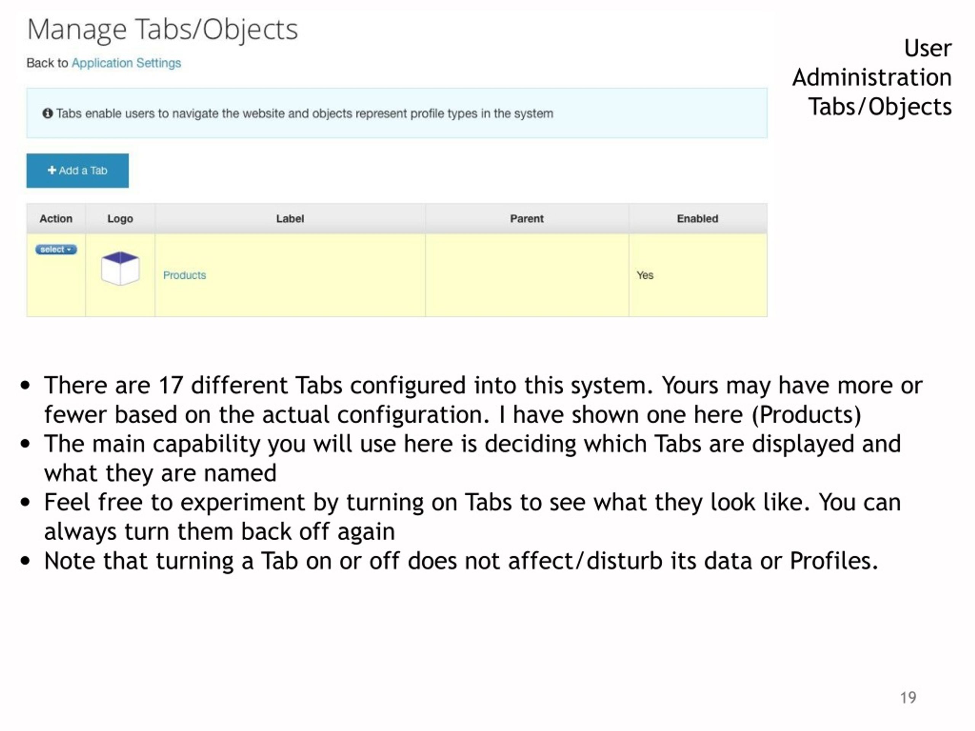The height and width of the screenshot is (731, 975).
Task: Click the empty Parent cell of Products row
Action: point(527,275)
